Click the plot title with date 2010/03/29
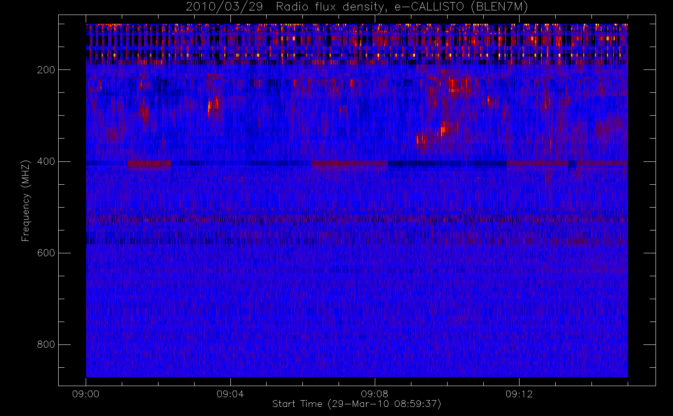Viewport: 673px width, 416px height. tap(357, 7)
